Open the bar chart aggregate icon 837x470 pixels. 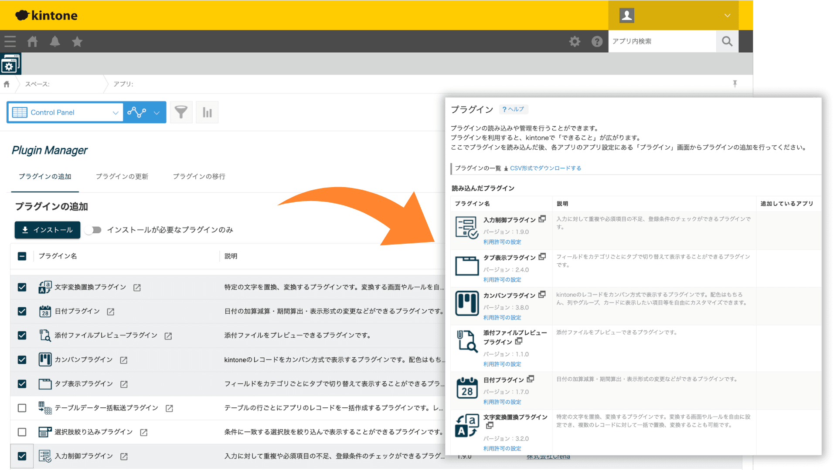click(x=207, y=112)
